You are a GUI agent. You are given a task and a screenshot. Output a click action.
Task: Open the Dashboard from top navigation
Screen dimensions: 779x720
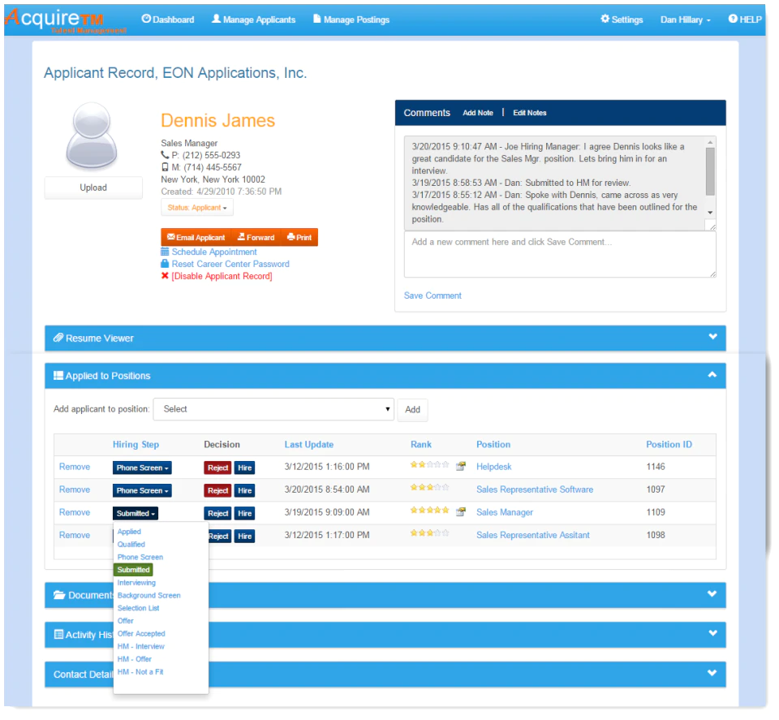[168, 19]
